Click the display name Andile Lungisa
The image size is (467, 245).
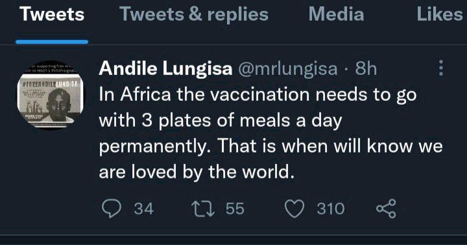165,69
